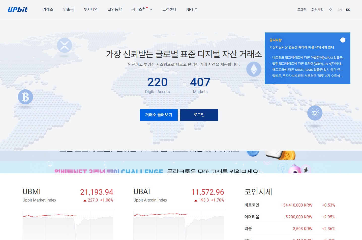Click the 거래소 둘러보기 button
Screen dimensions: 362x240
(159, 115)
